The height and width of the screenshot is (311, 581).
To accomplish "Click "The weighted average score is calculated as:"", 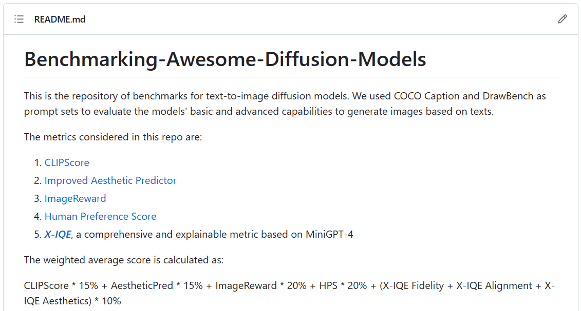I will [x=124, y=260].
